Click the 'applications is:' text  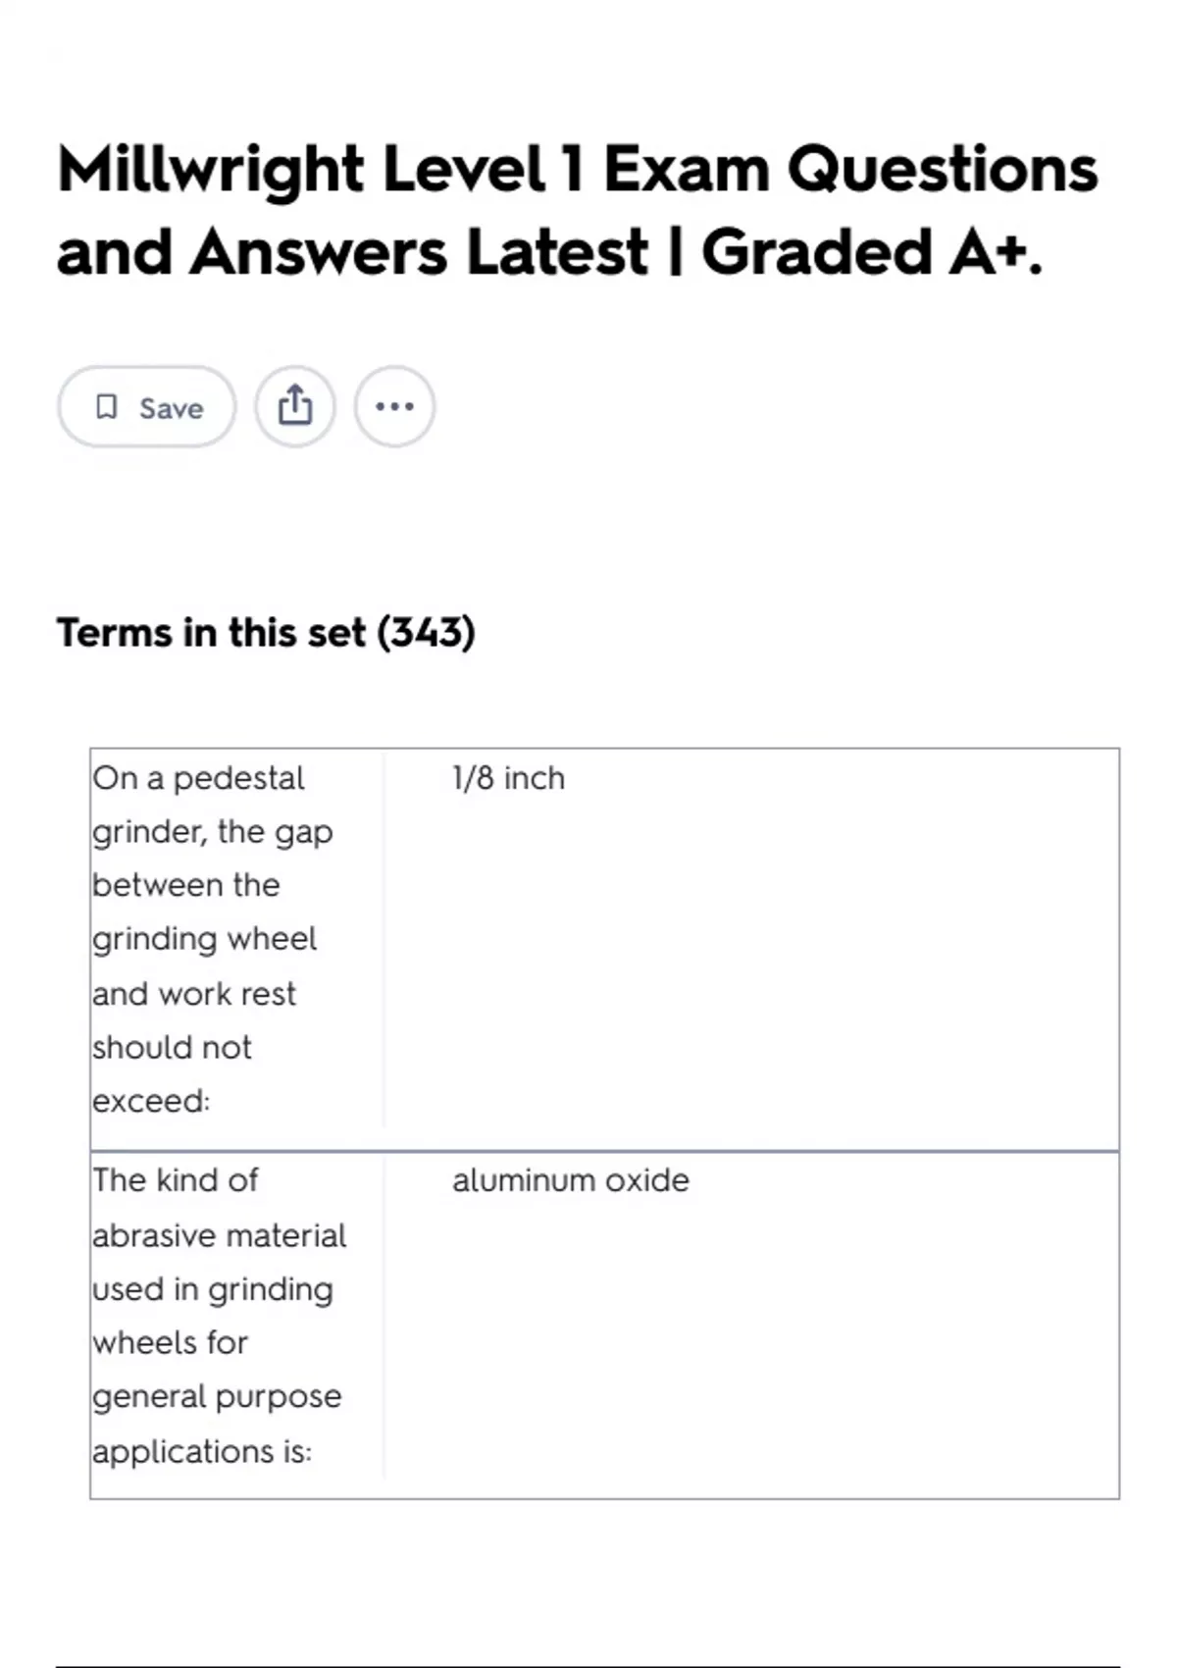tap(202, 1451)
